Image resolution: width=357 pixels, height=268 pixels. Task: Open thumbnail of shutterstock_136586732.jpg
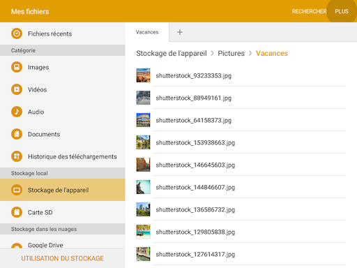(143, 209)
